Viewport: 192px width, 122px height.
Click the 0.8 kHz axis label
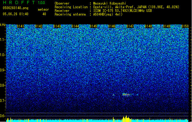[2, 85]
